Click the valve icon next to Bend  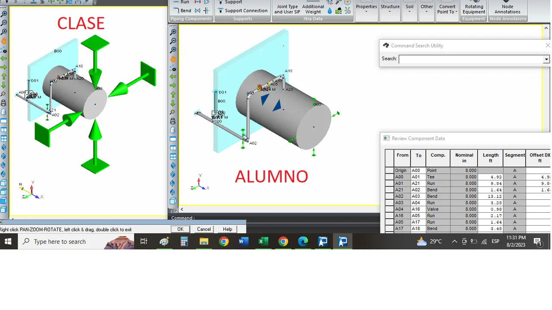pyautogui.click(x=198, y=10)
